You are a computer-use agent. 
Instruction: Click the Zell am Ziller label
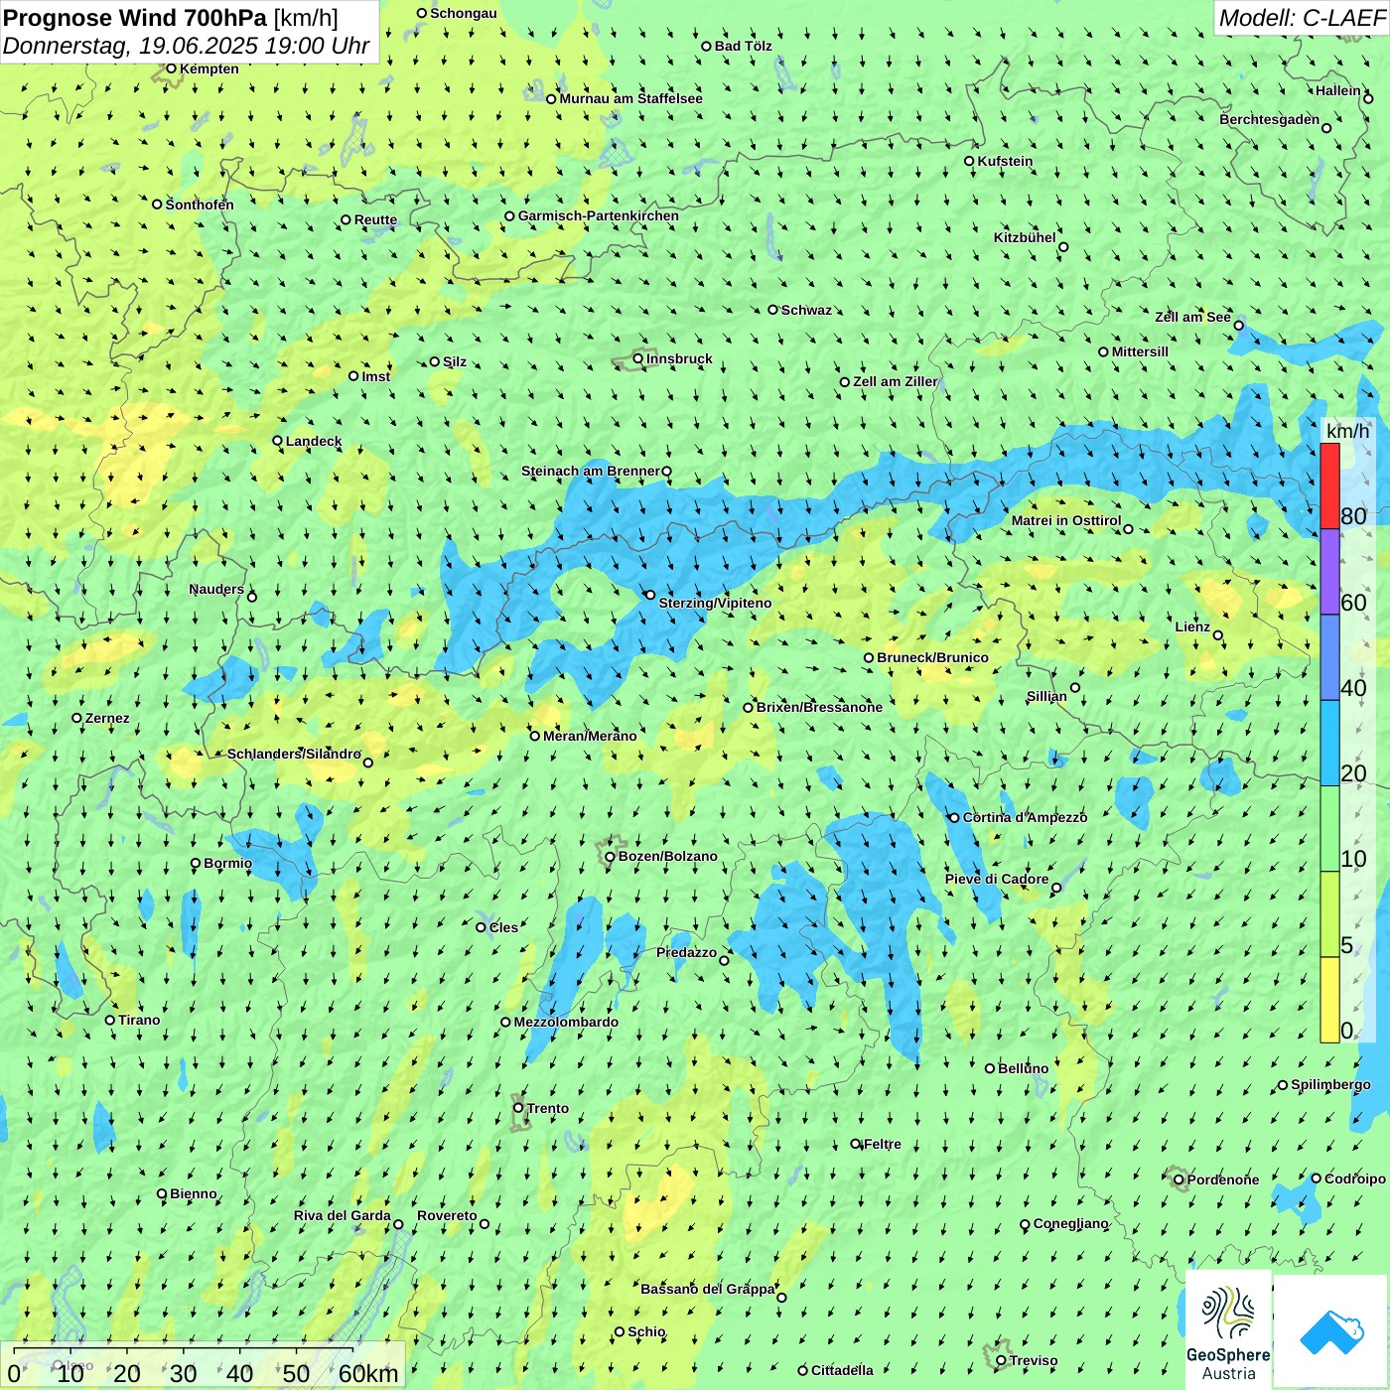coord(896,381)
